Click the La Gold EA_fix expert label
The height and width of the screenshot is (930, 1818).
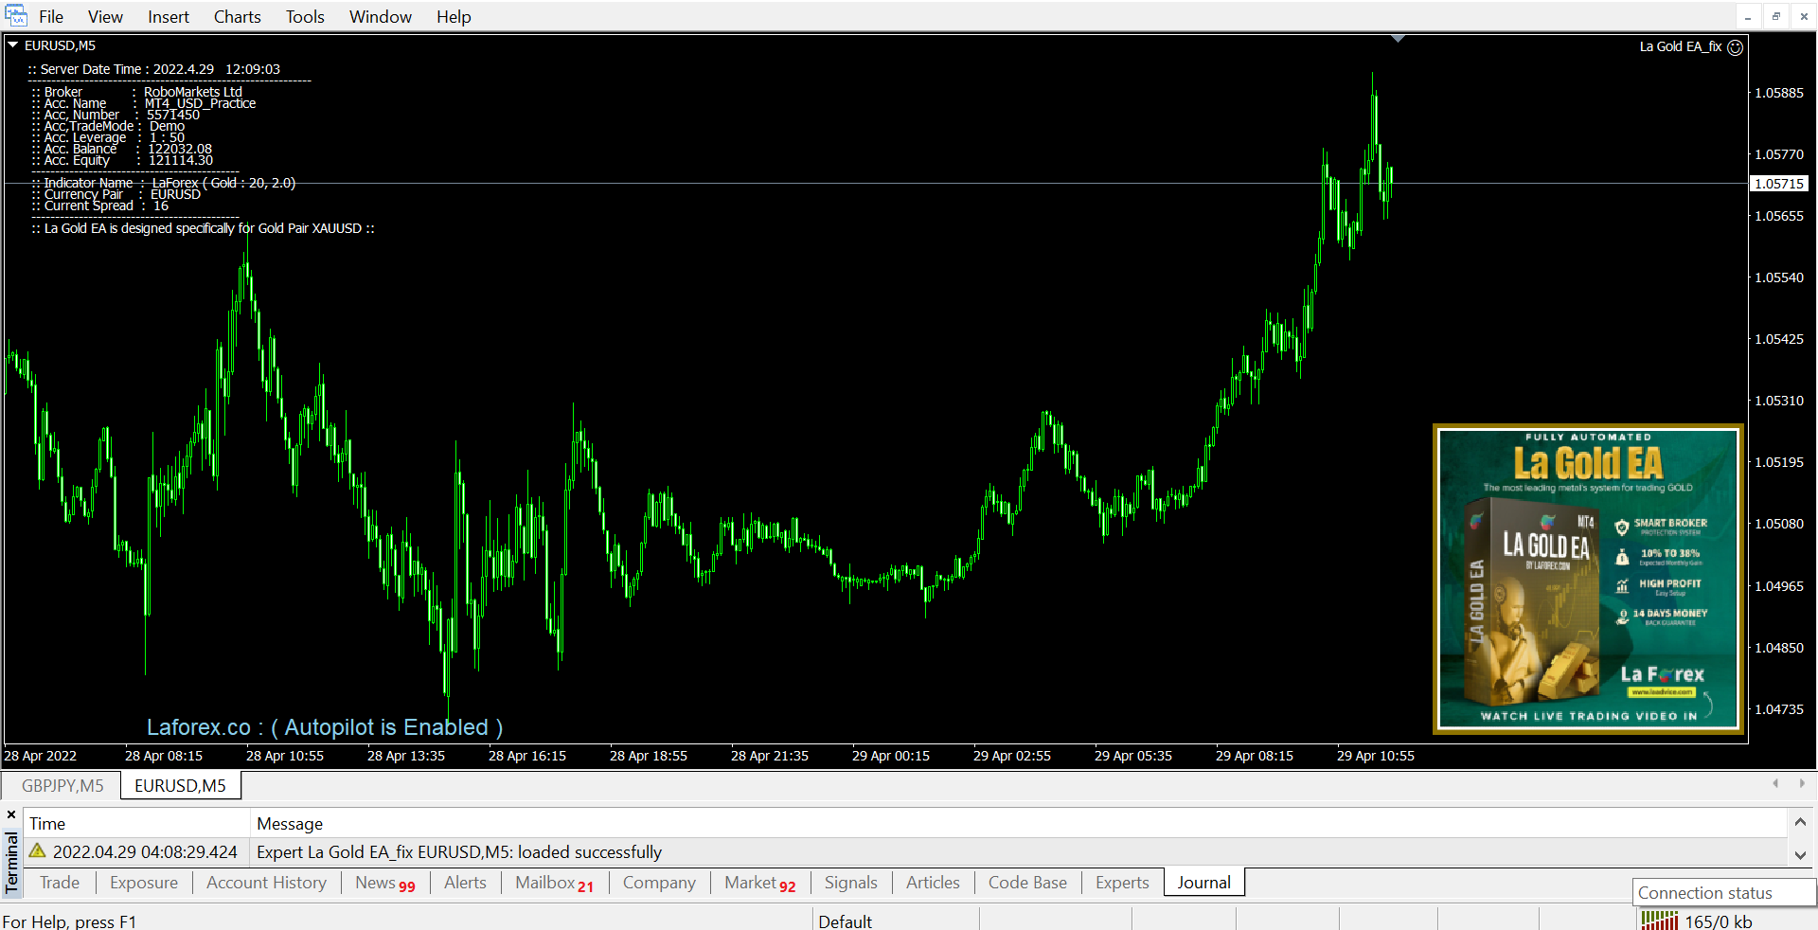tap(1681, 46)
